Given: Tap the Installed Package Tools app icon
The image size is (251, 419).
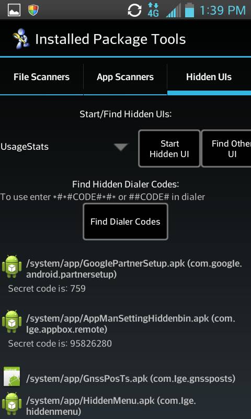Looking at the screenshot, I should click(x=21, y=38).
